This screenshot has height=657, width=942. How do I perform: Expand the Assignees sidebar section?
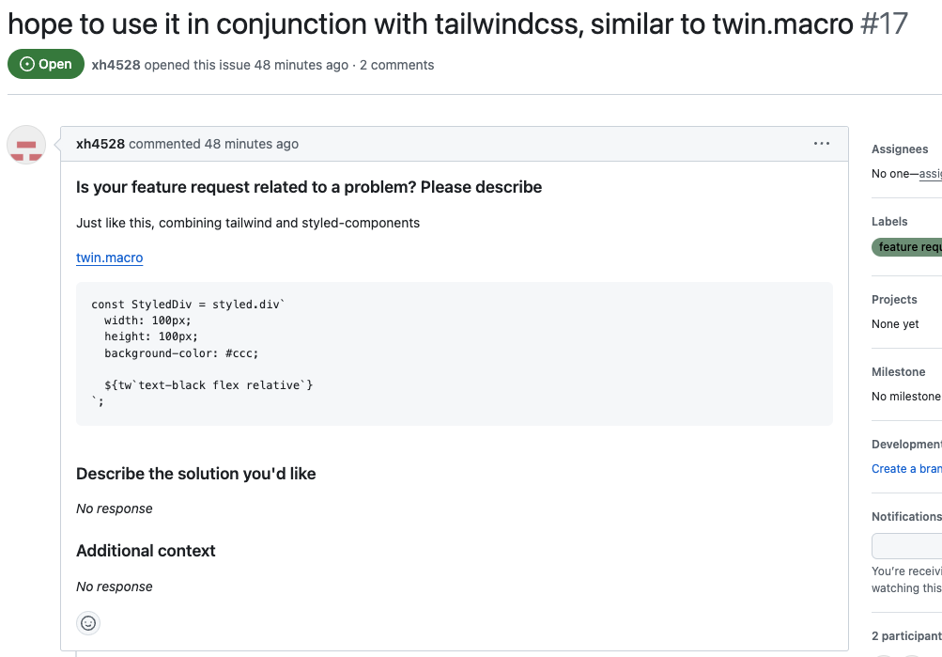click(900, 149)
